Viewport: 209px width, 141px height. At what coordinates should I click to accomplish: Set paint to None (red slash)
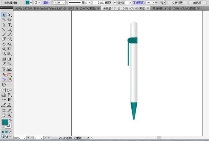tap(10, 132)
